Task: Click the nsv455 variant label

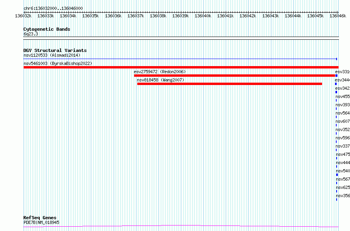Action: [343, 96]
